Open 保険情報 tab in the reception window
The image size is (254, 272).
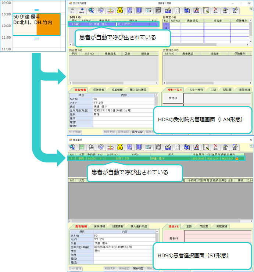point(99,90)
